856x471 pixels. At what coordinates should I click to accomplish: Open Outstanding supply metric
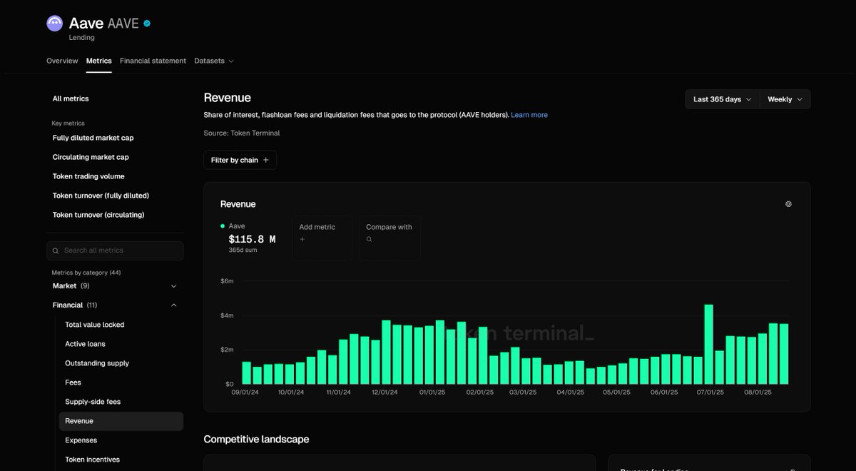pyautogui.click(x=97, y=363)
